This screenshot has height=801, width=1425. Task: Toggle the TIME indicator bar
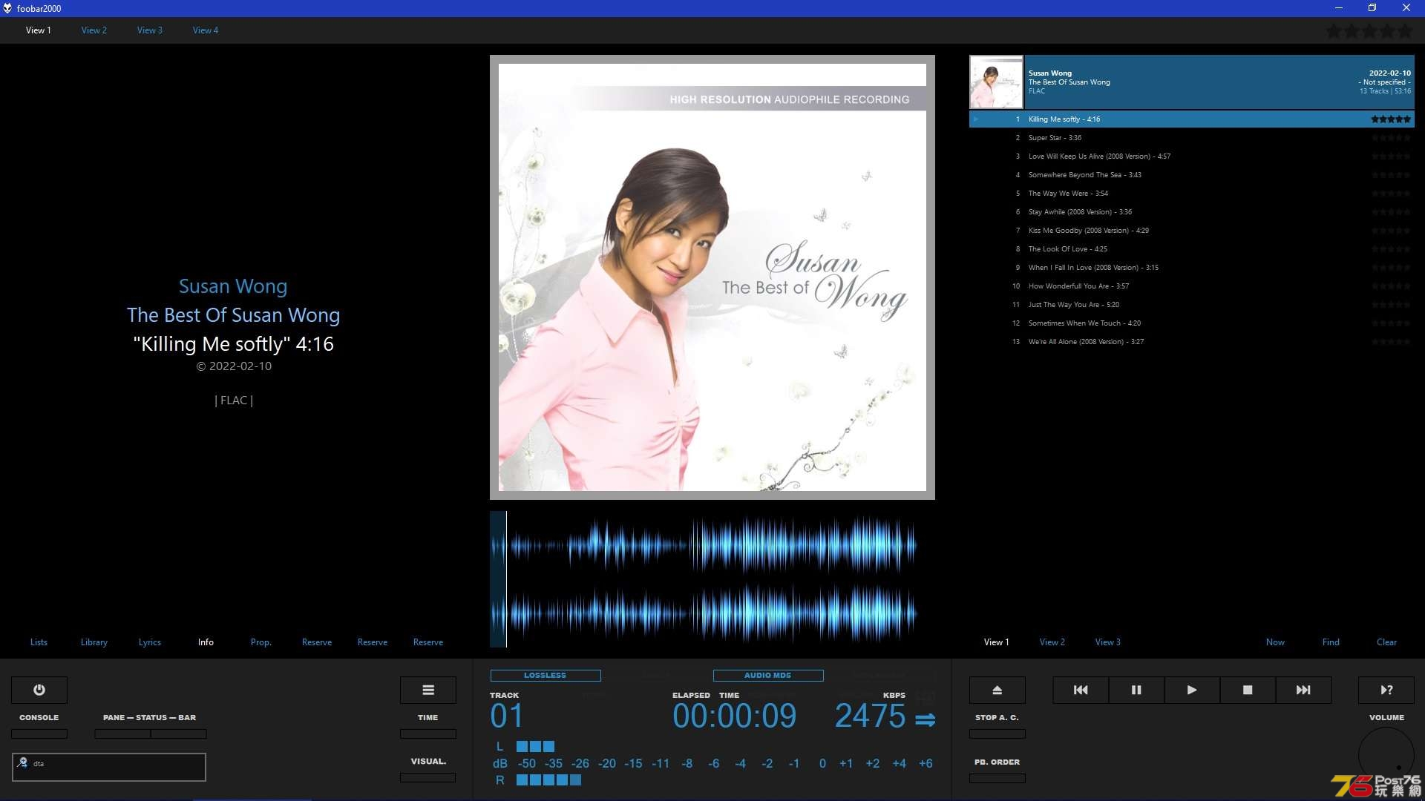[428, 734]
